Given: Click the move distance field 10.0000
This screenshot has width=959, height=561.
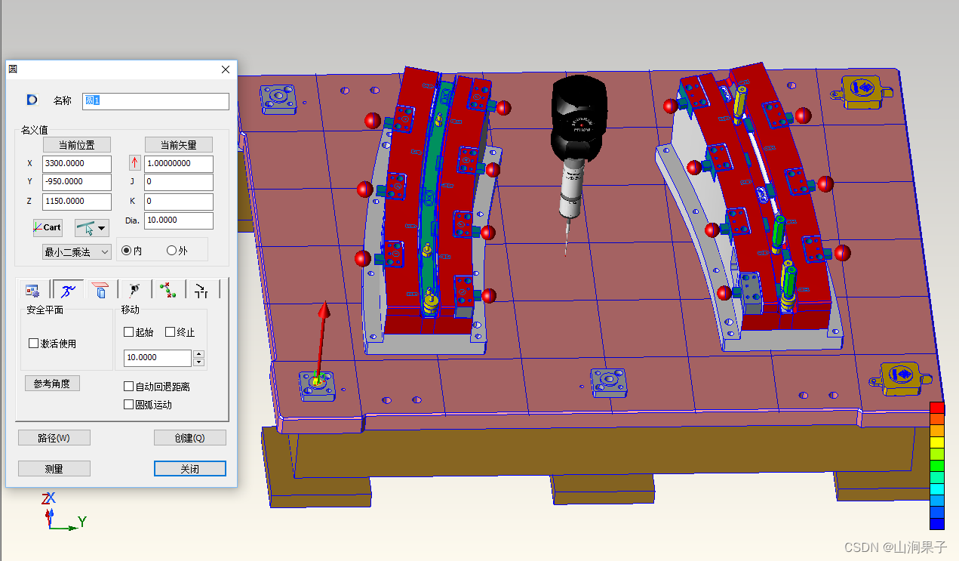Looking at the screenshot, I should (x=158, y=358).
